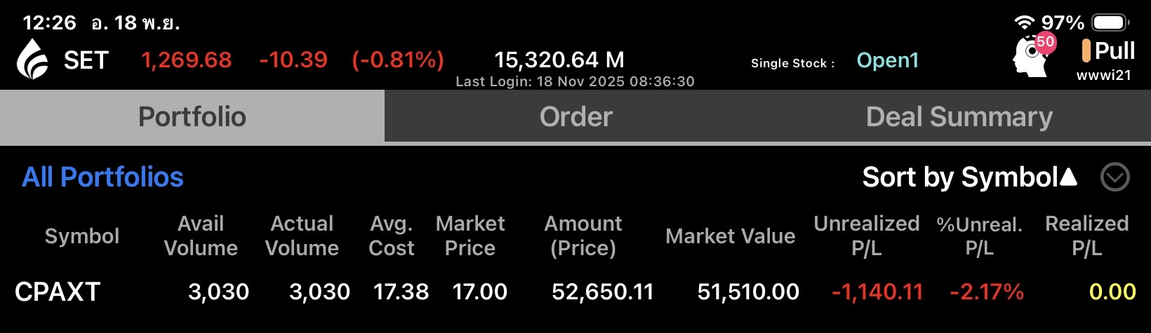The height and width of the screenshot is (333, 1151).
Task: Click the yellow 0.00 realized P/L value
Action: coord(1112,292)
